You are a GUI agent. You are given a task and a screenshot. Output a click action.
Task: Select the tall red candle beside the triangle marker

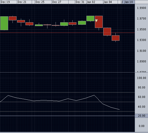tap(99, 22)
